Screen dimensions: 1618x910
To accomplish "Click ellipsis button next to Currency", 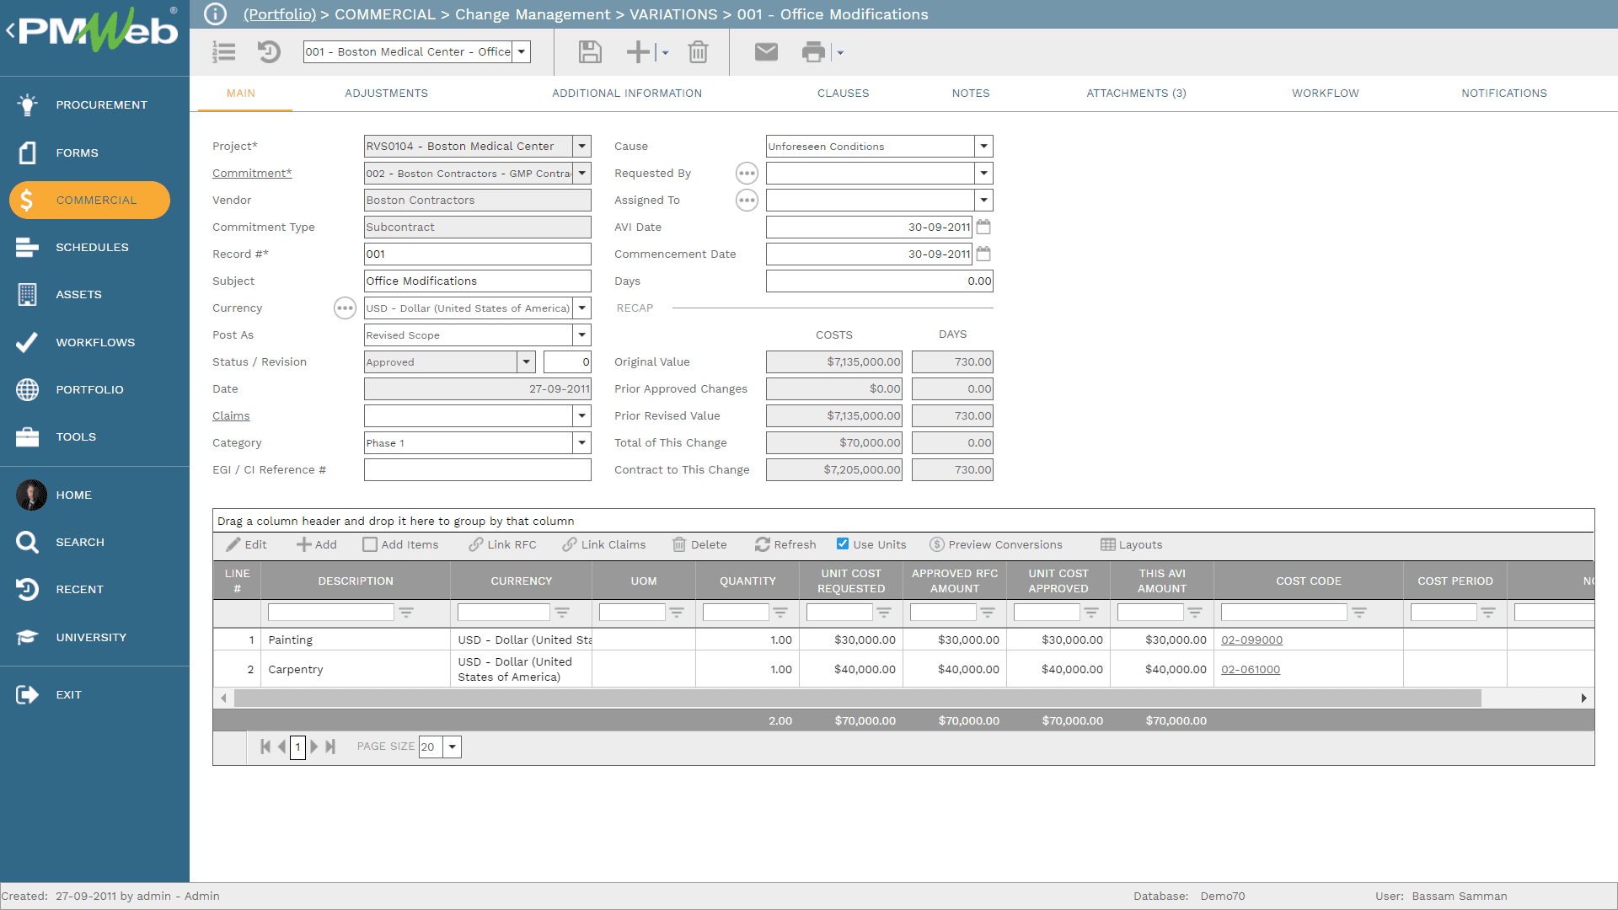I will [x=345, y=308].
